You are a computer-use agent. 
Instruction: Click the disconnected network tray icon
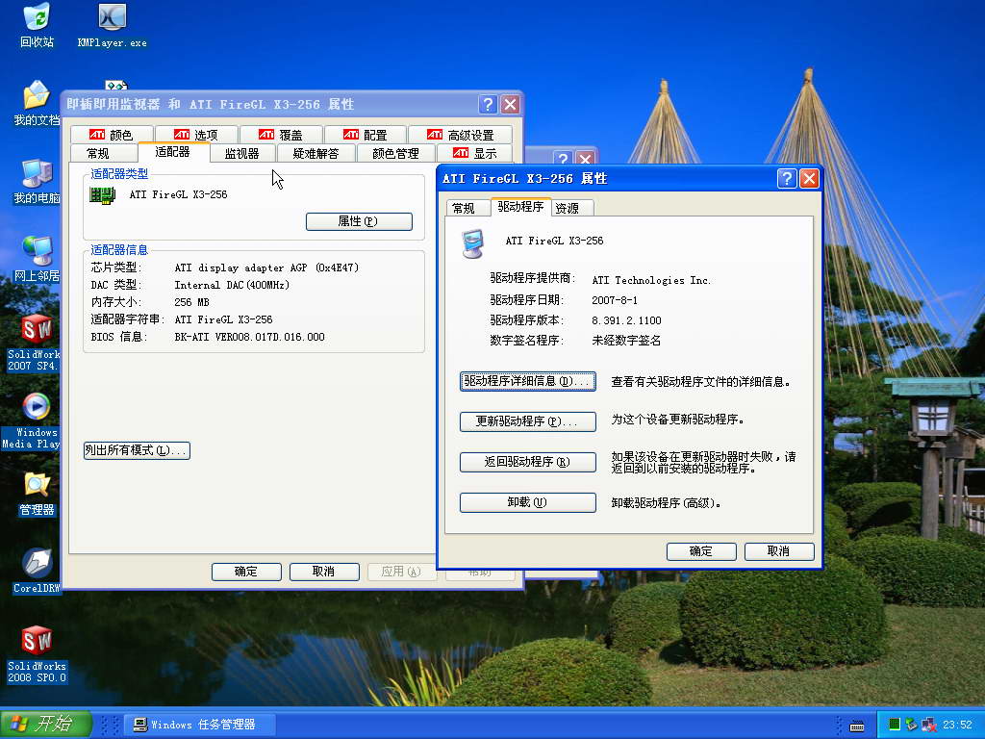click(x=928, y=726)
